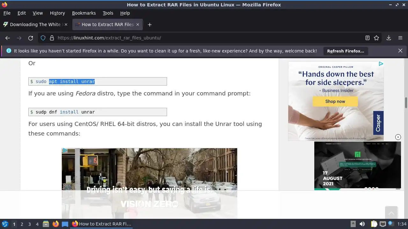
Task: Click the sudp dnf install unrar code box
Action: coord(98,112)
